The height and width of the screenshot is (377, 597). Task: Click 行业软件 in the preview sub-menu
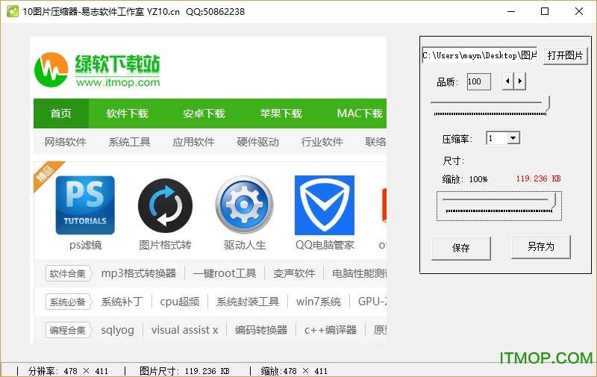click(x=322, y=142)
